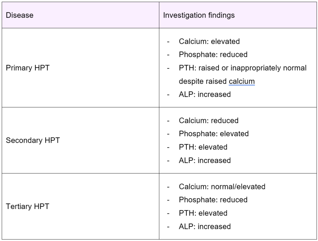
Task: Click 'PTH: elevated' in Secondary HPT row
Action: [x=203, y=147]
